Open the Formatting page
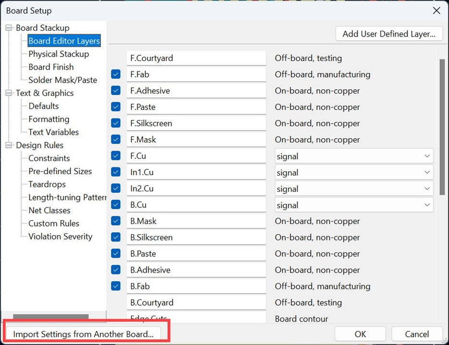Image resolution: width=449 pixels, height=345 pixels. point(49,119)
